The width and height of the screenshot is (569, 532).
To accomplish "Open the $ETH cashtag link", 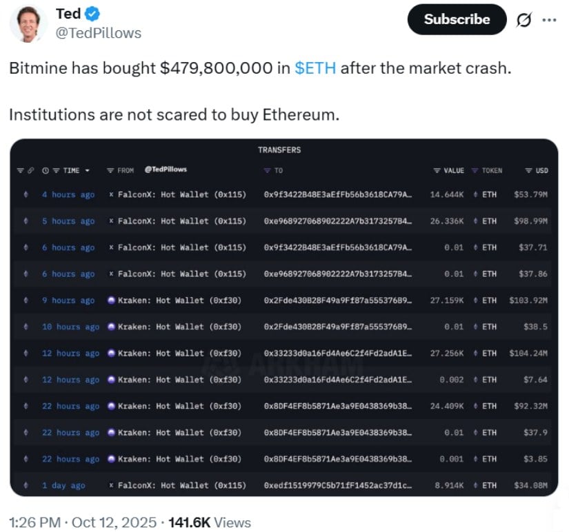I will [x=315, y=69].
